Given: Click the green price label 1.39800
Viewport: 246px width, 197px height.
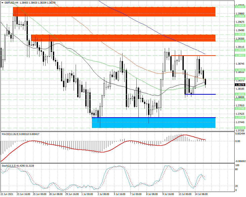Looking at the screenshot, I should (x=240, y=16).
